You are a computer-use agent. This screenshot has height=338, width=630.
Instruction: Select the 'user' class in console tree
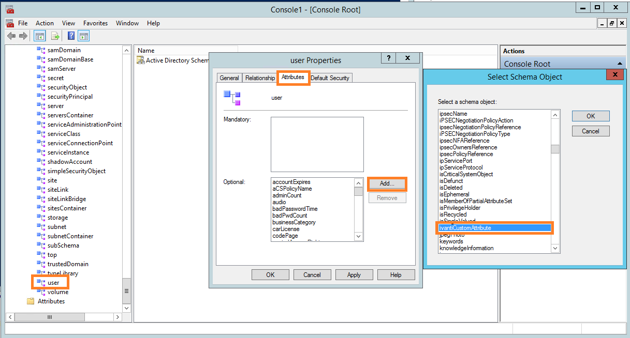coord(53,283)
